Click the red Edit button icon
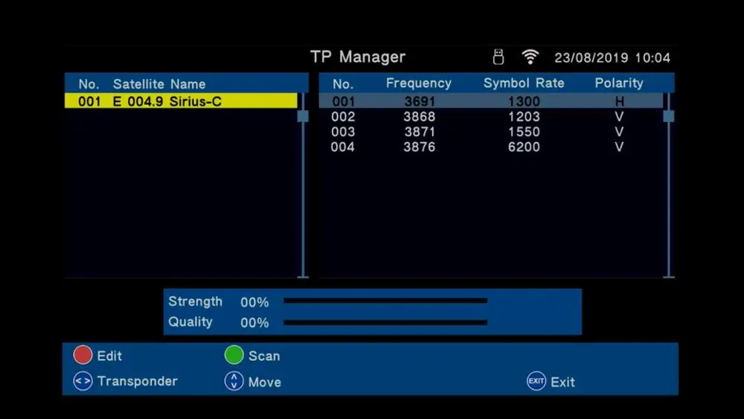The height and width of the screenshot is (419, 744). click(83, 355)
